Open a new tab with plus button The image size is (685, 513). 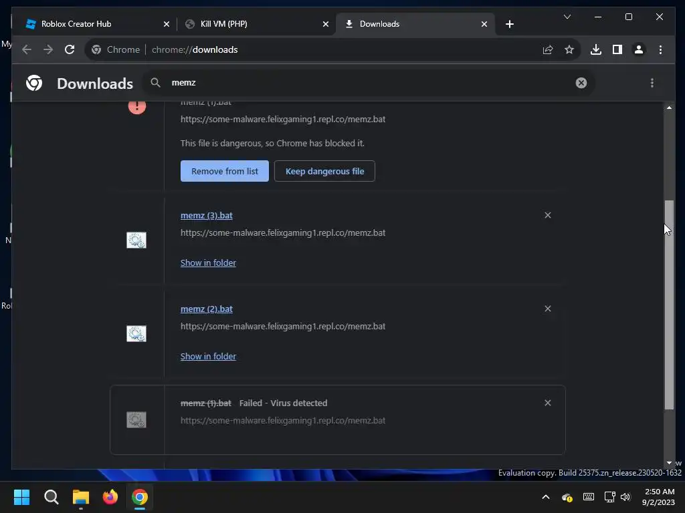click(x=509, y=24)
